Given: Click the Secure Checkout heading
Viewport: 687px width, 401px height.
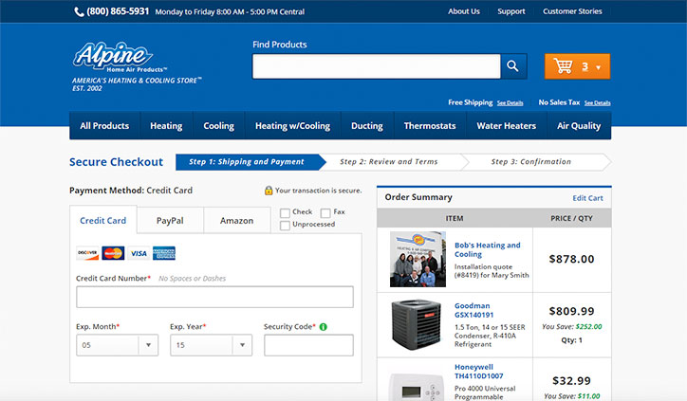Looking at the screenshot, I should coord(116,162).
